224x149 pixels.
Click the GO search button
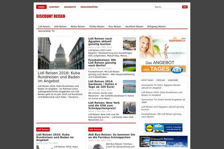(185, 7)
